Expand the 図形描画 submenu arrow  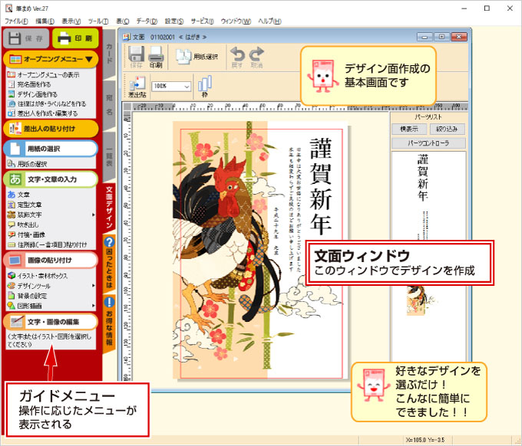point(93,306)
